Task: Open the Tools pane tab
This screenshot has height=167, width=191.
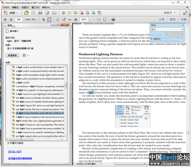Action: click(x=161, y=19)
